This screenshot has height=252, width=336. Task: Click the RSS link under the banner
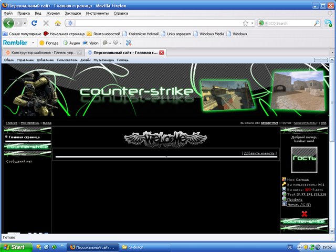323,123
